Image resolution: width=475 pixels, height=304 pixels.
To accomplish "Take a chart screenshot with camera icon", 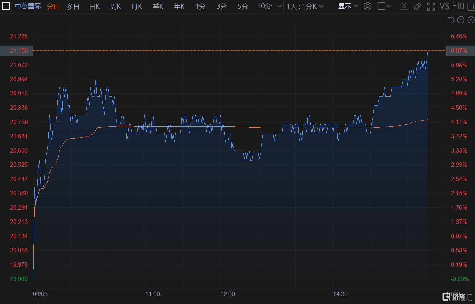I will tap(404, 6).
